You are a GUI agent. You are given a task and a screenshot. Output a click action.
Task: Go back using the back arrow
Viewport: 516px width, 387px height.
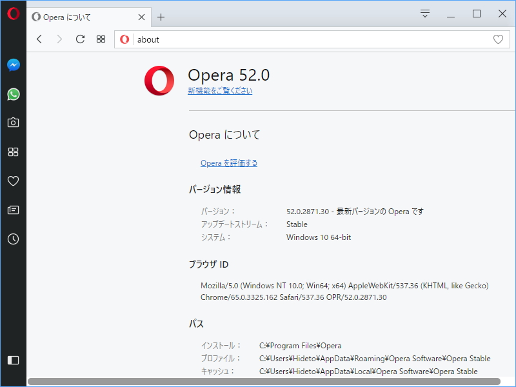tap(39, 39)
